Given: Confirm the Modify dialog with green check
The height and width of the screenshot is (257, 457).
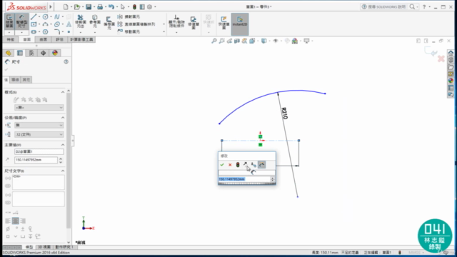Looking at the screenshot, I should (222, 165).
